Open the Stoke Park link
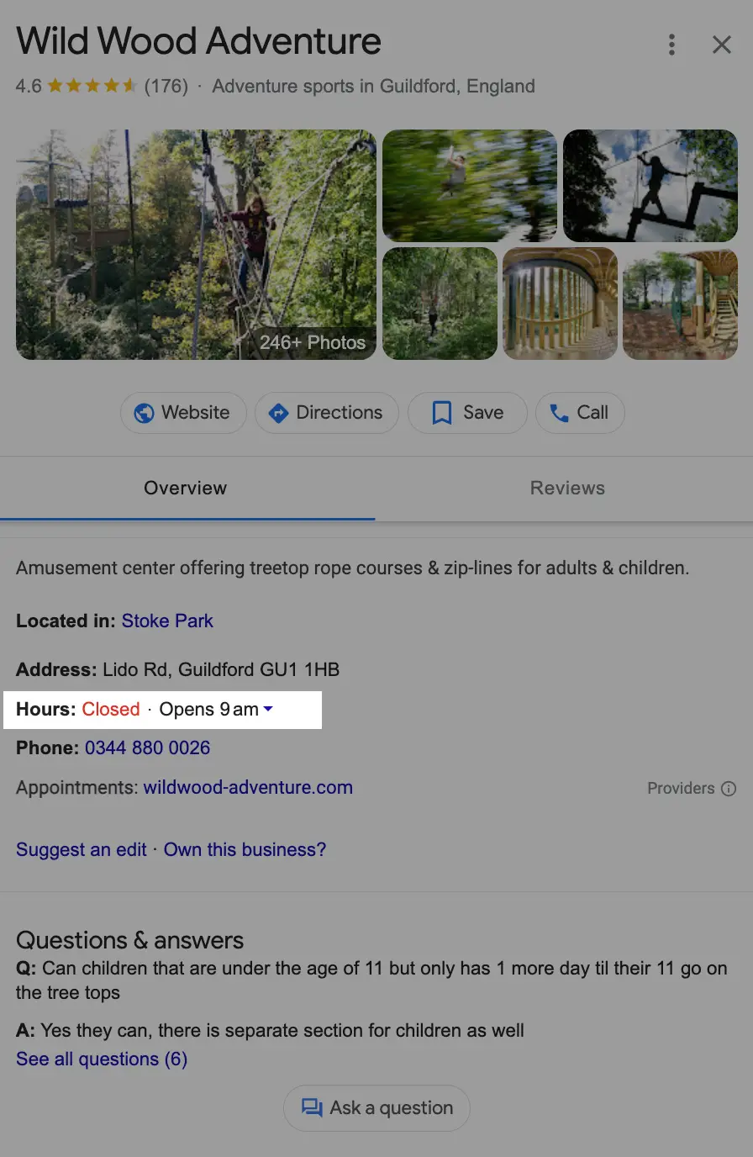 click(167, 621)
